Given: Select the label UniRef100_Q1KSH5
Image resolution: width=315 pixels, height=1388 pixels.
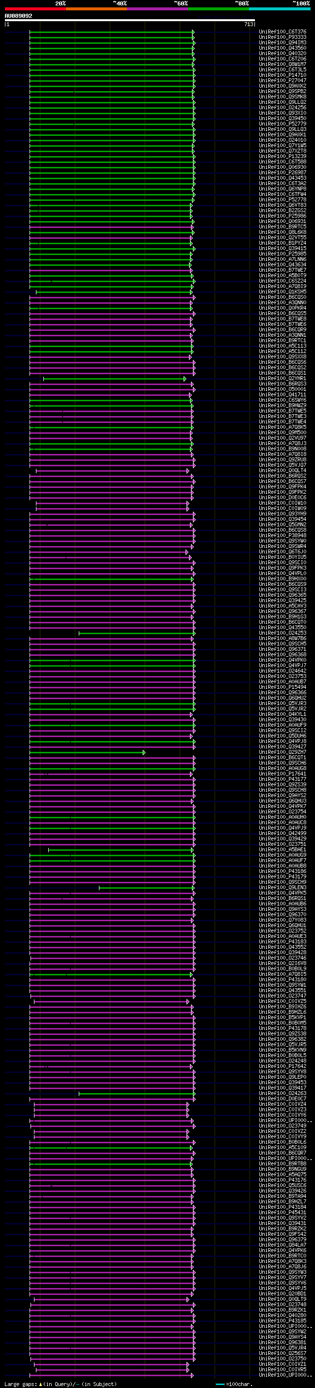Looking at the screenshot, I should coord(283,292).
